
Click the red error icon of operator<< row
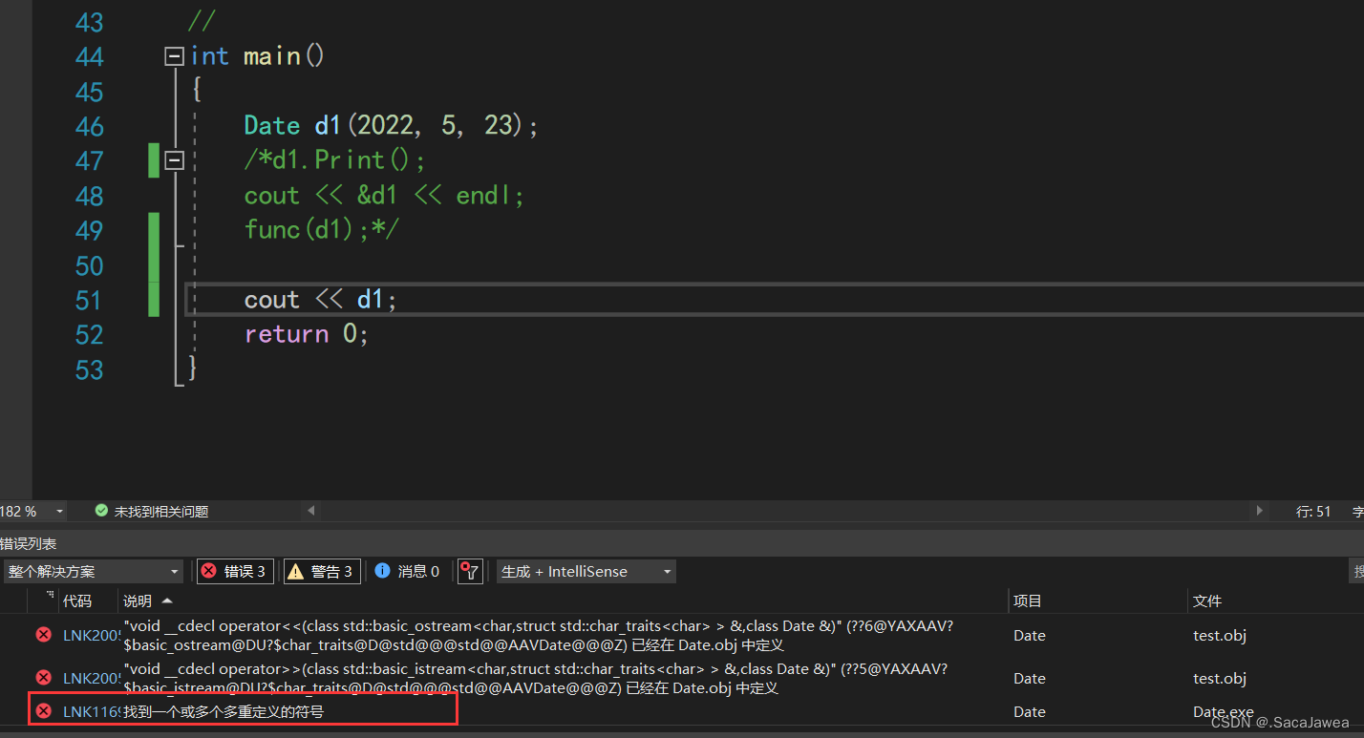click(43, 635)
